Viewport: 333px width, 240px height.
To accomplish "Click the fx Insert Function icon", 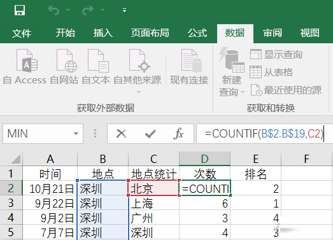I will click(179, 134).
